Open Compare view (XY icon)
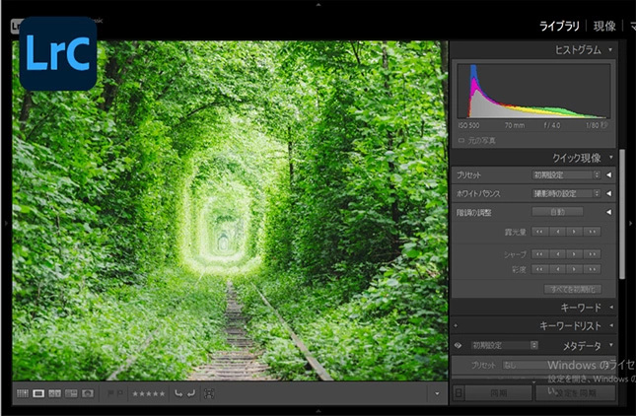Screen dimensions: 636x416 coord(55,393)
